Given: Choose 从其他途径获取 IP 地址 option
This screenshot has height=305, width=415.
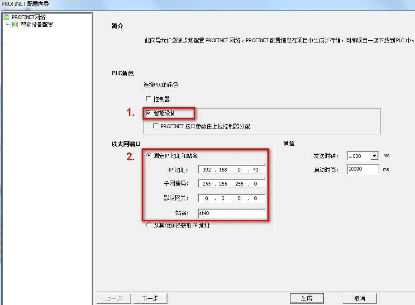Looking at the screenshot, I should click(149, 224).
